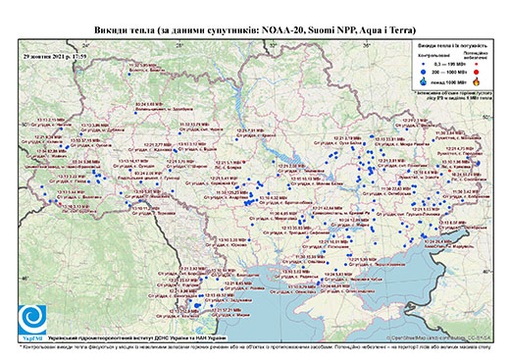Click the blue flame icon in legend
Screen dimensions: 510x361
424,81
